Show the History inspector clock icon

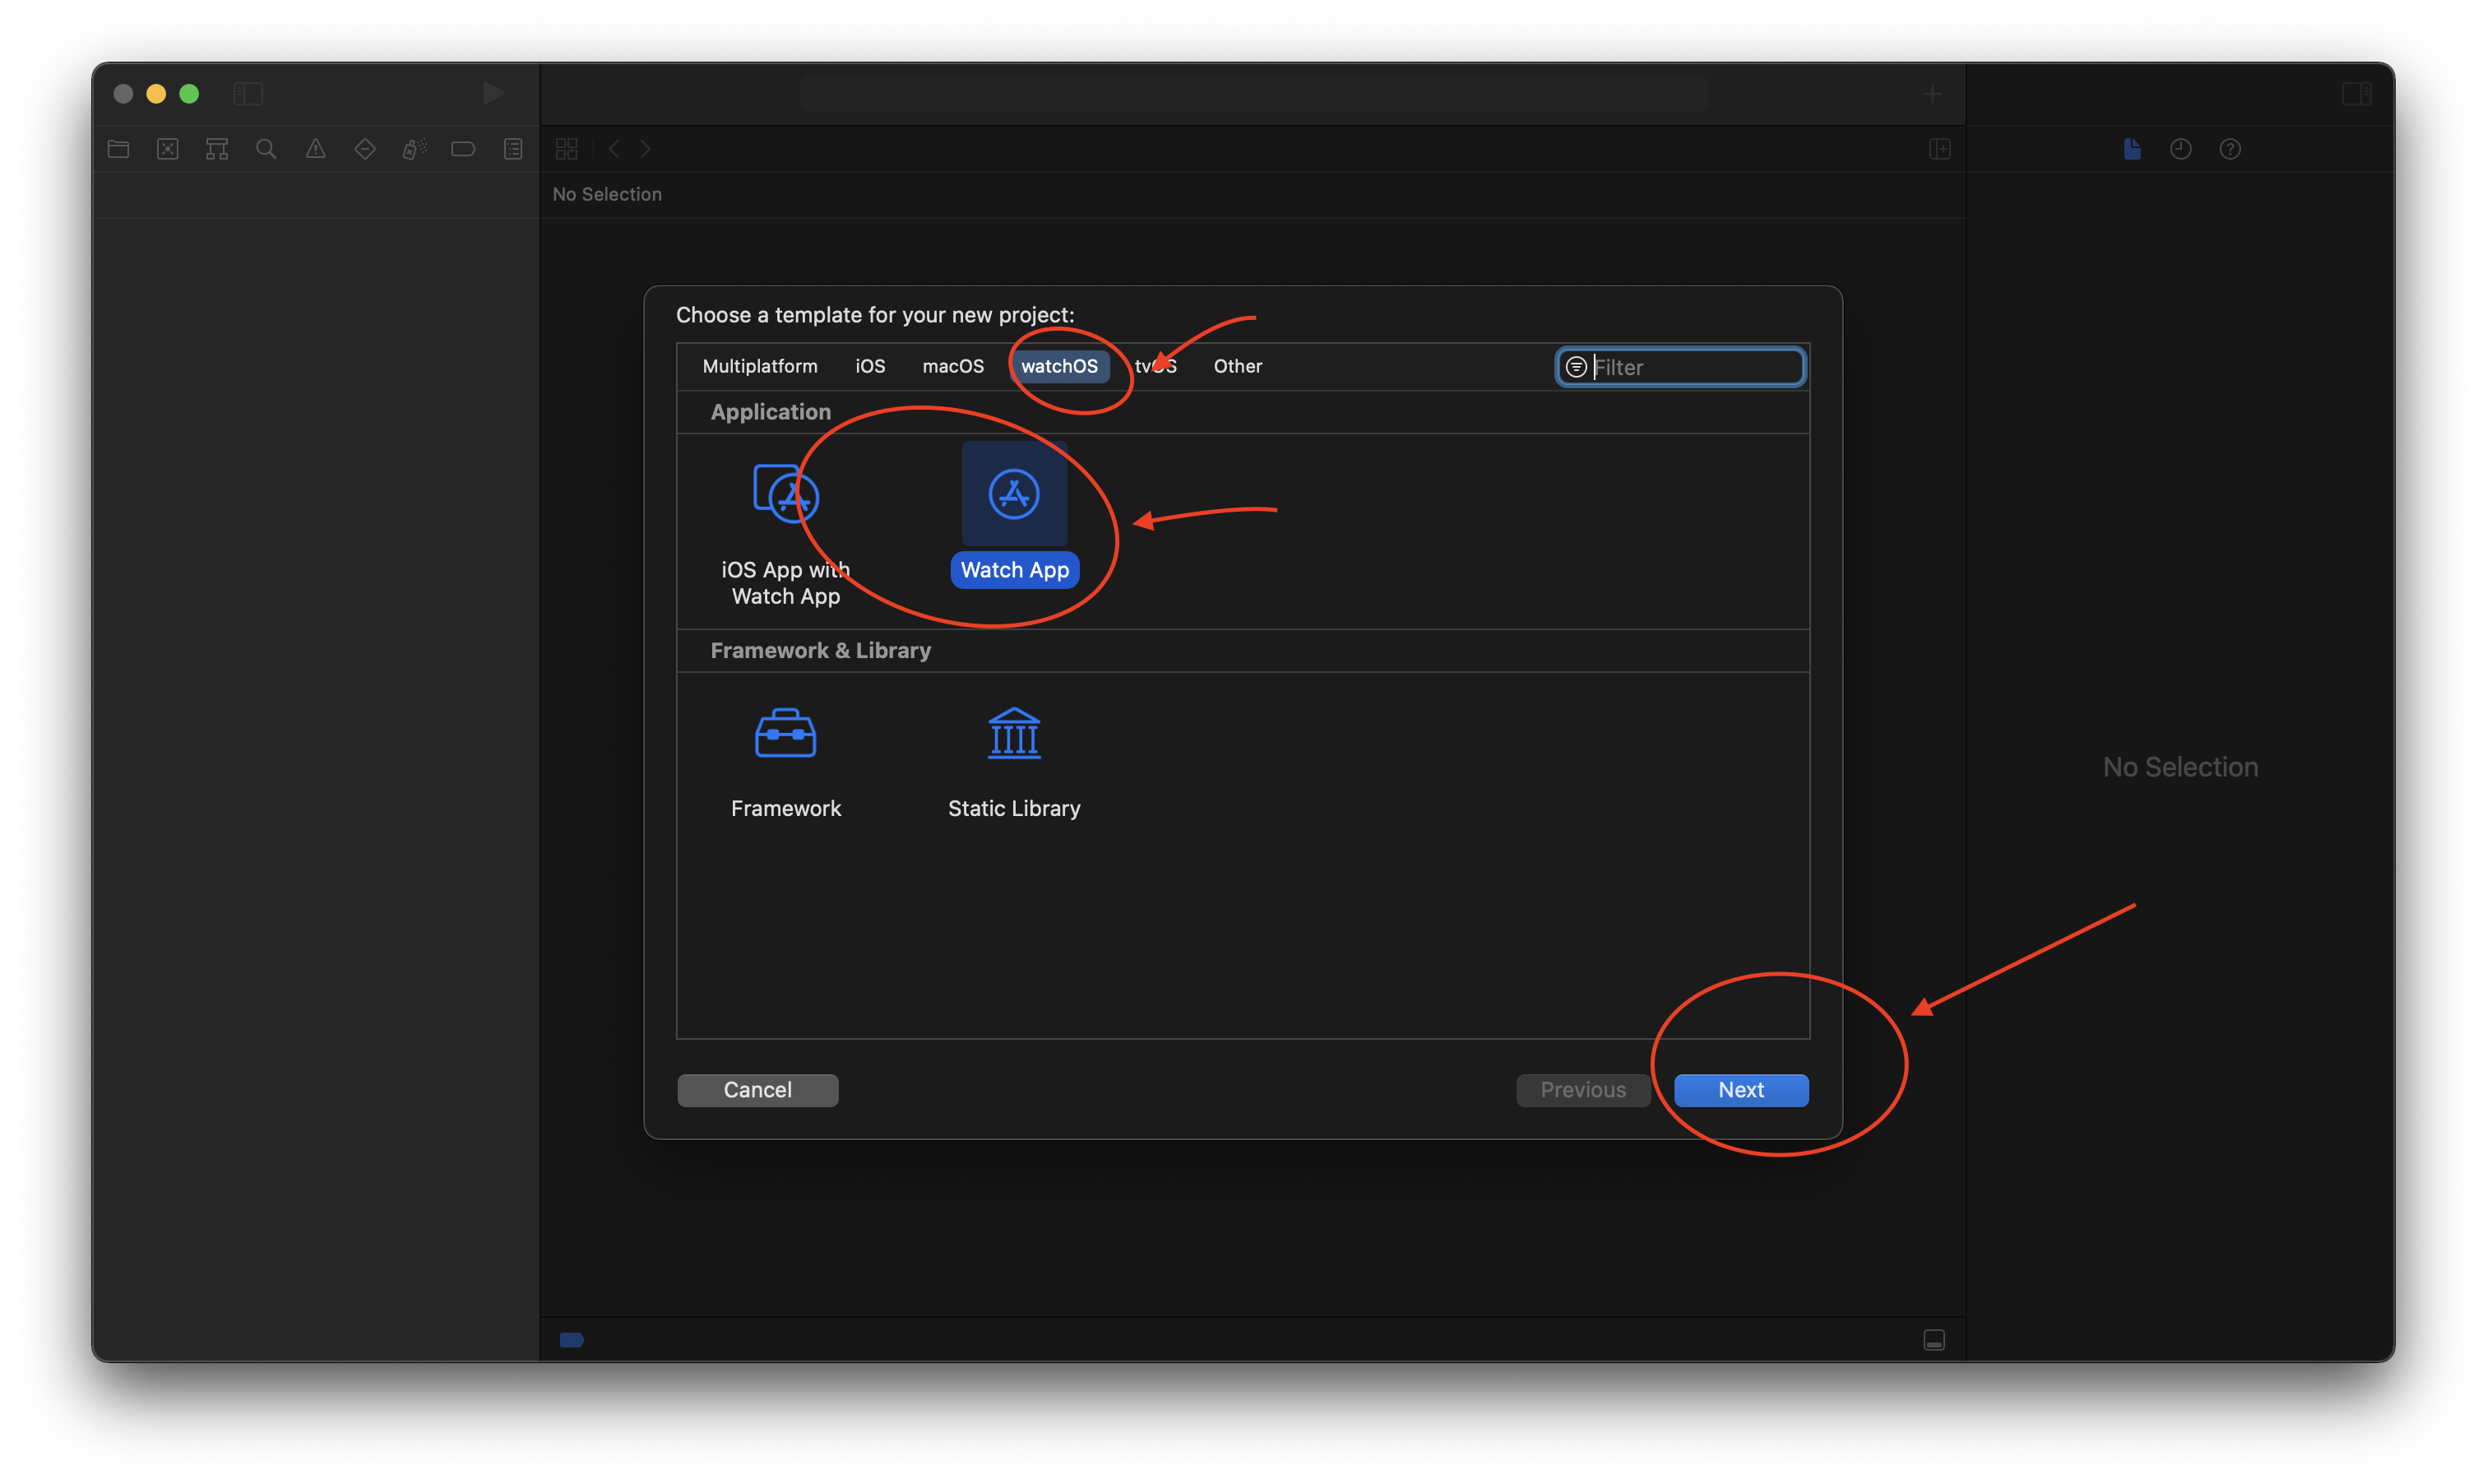click(x=2181, y=149)
